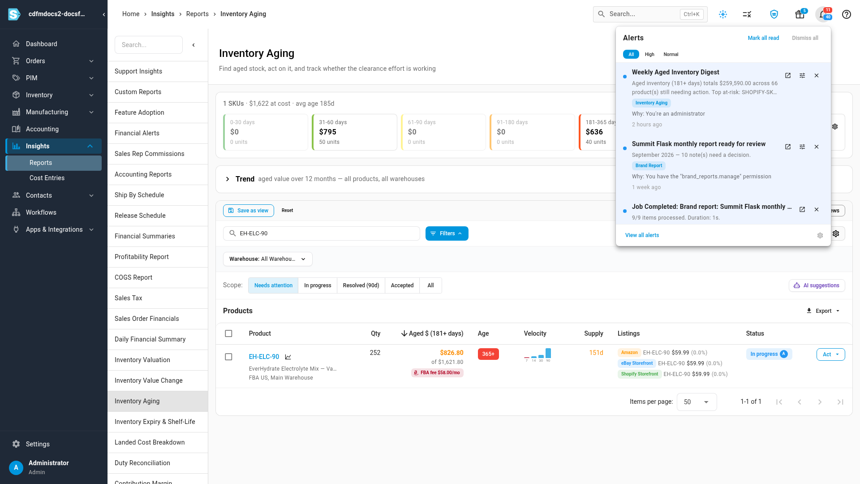The image size is (860, 484).
Task: Change Items per page dropdown
Action: [697, 402]
